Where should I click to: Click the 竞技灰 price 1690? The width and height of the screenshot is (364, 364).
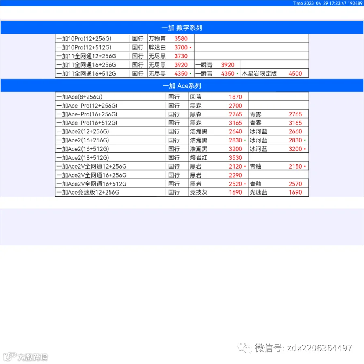pyautogui.click(x=235, y=192)
